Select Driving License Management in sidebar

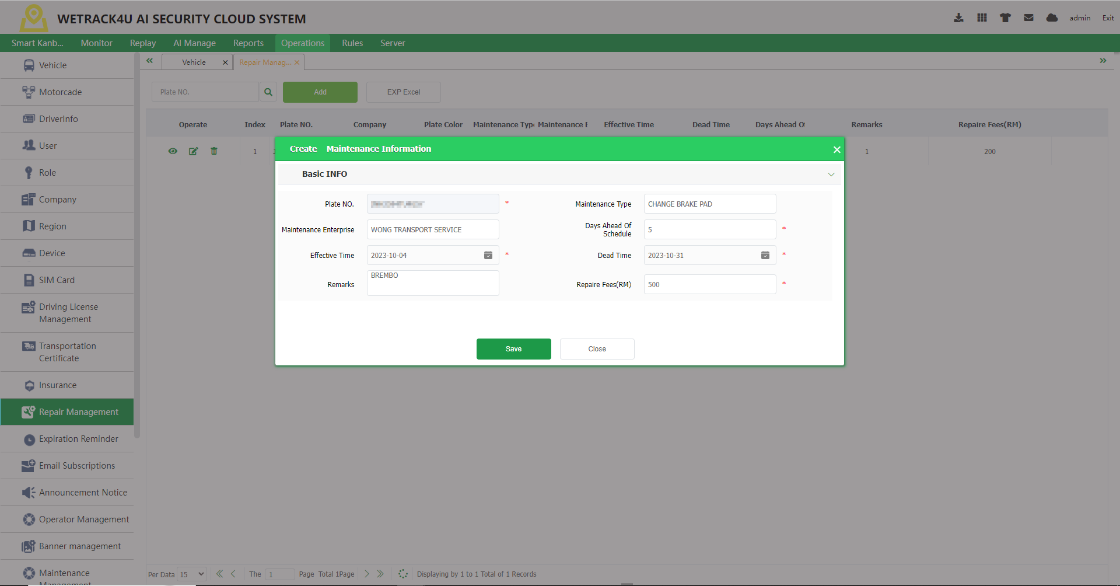[x=68, y=313]
